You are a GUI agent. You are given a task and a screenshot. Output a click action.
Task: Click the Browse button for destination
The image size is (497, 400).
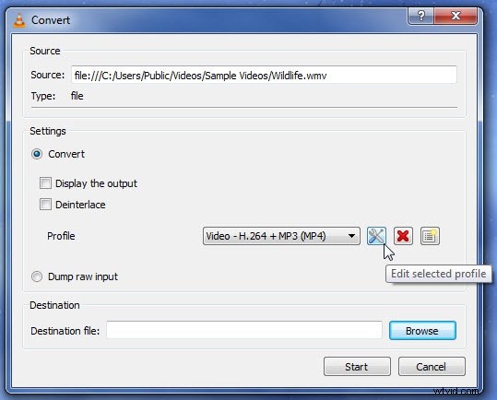(x=422, y=331)
